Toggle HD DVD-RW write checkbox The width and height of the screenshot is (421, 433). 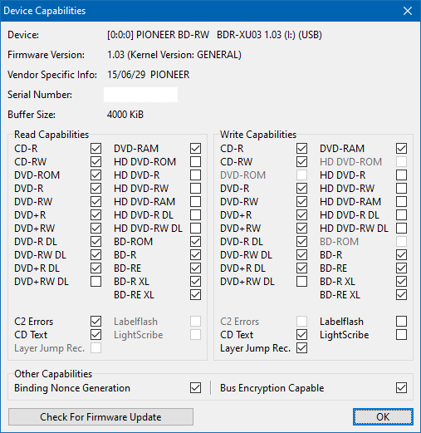[x=401, y=189]
